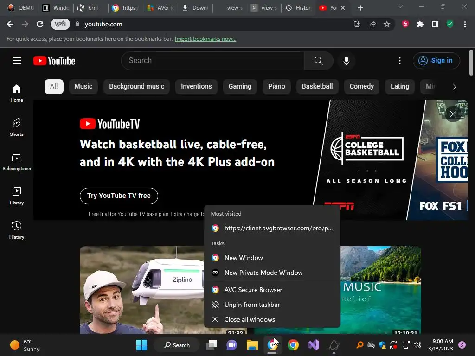This screenshot has width=475, height=356.
Task: Click the volume icon in the system tray
Action: pyautogui.click(x=417, y=345)
